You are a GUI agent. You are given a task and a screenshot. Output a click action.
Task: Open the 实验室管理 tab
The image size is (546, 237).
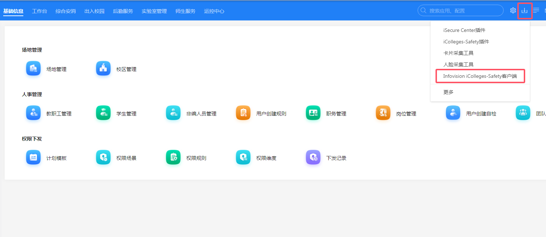coord(154,11)
